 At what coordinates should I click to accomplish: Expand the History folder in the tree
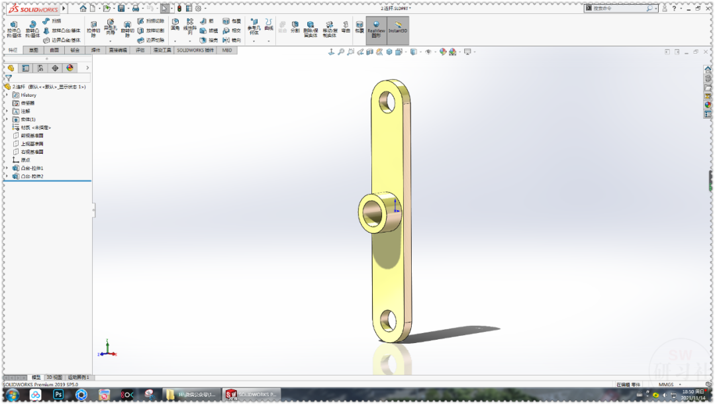[6, 95]
